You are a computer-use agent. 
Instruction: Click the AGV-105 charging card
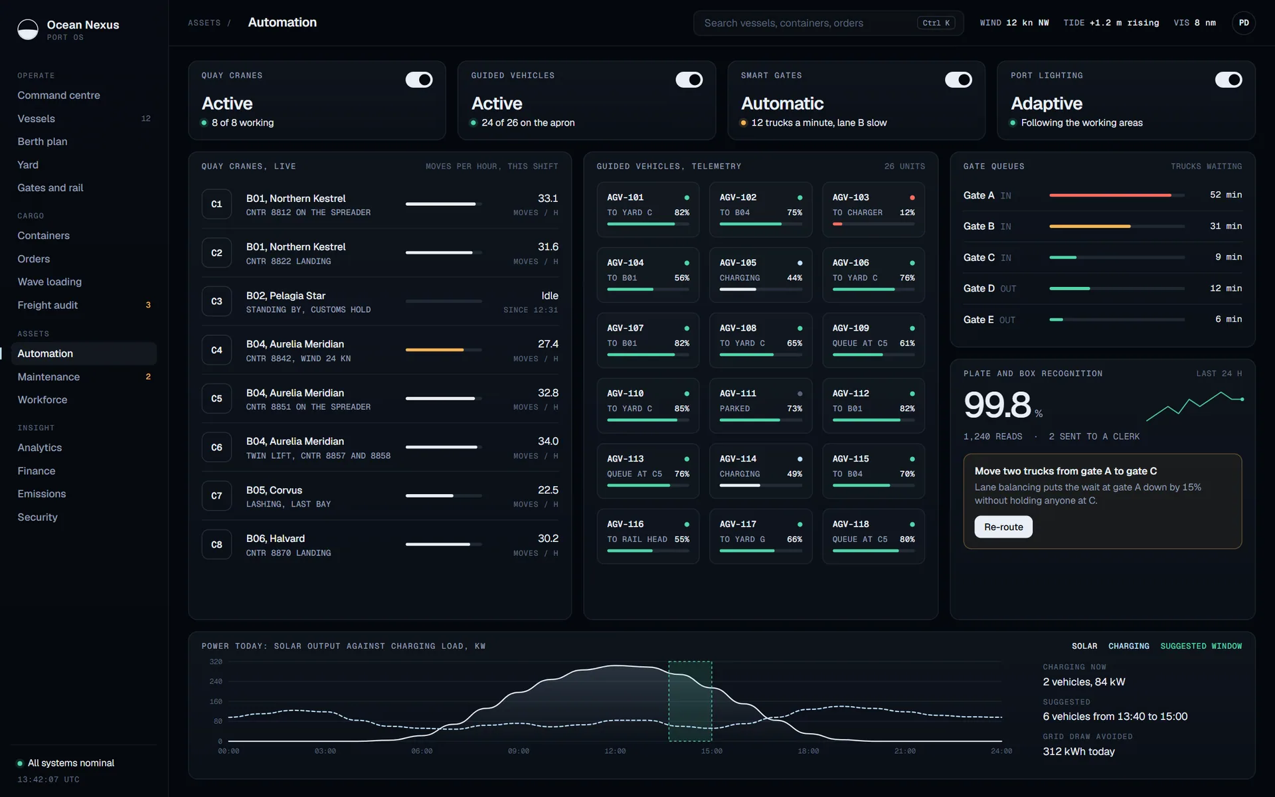(760, 275)
